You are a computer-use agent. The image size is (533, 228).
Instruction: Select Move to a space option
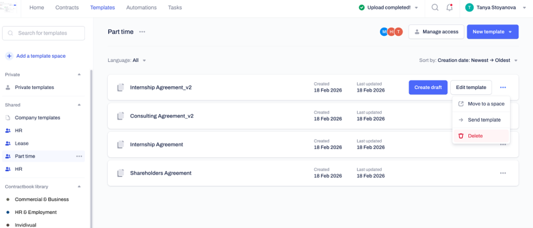click(481, 104)
